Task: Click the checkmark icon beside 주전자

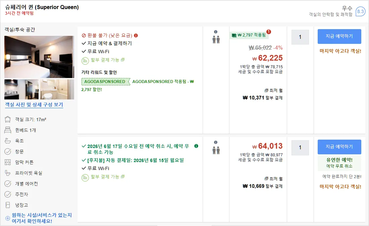Action: [8, 194]
